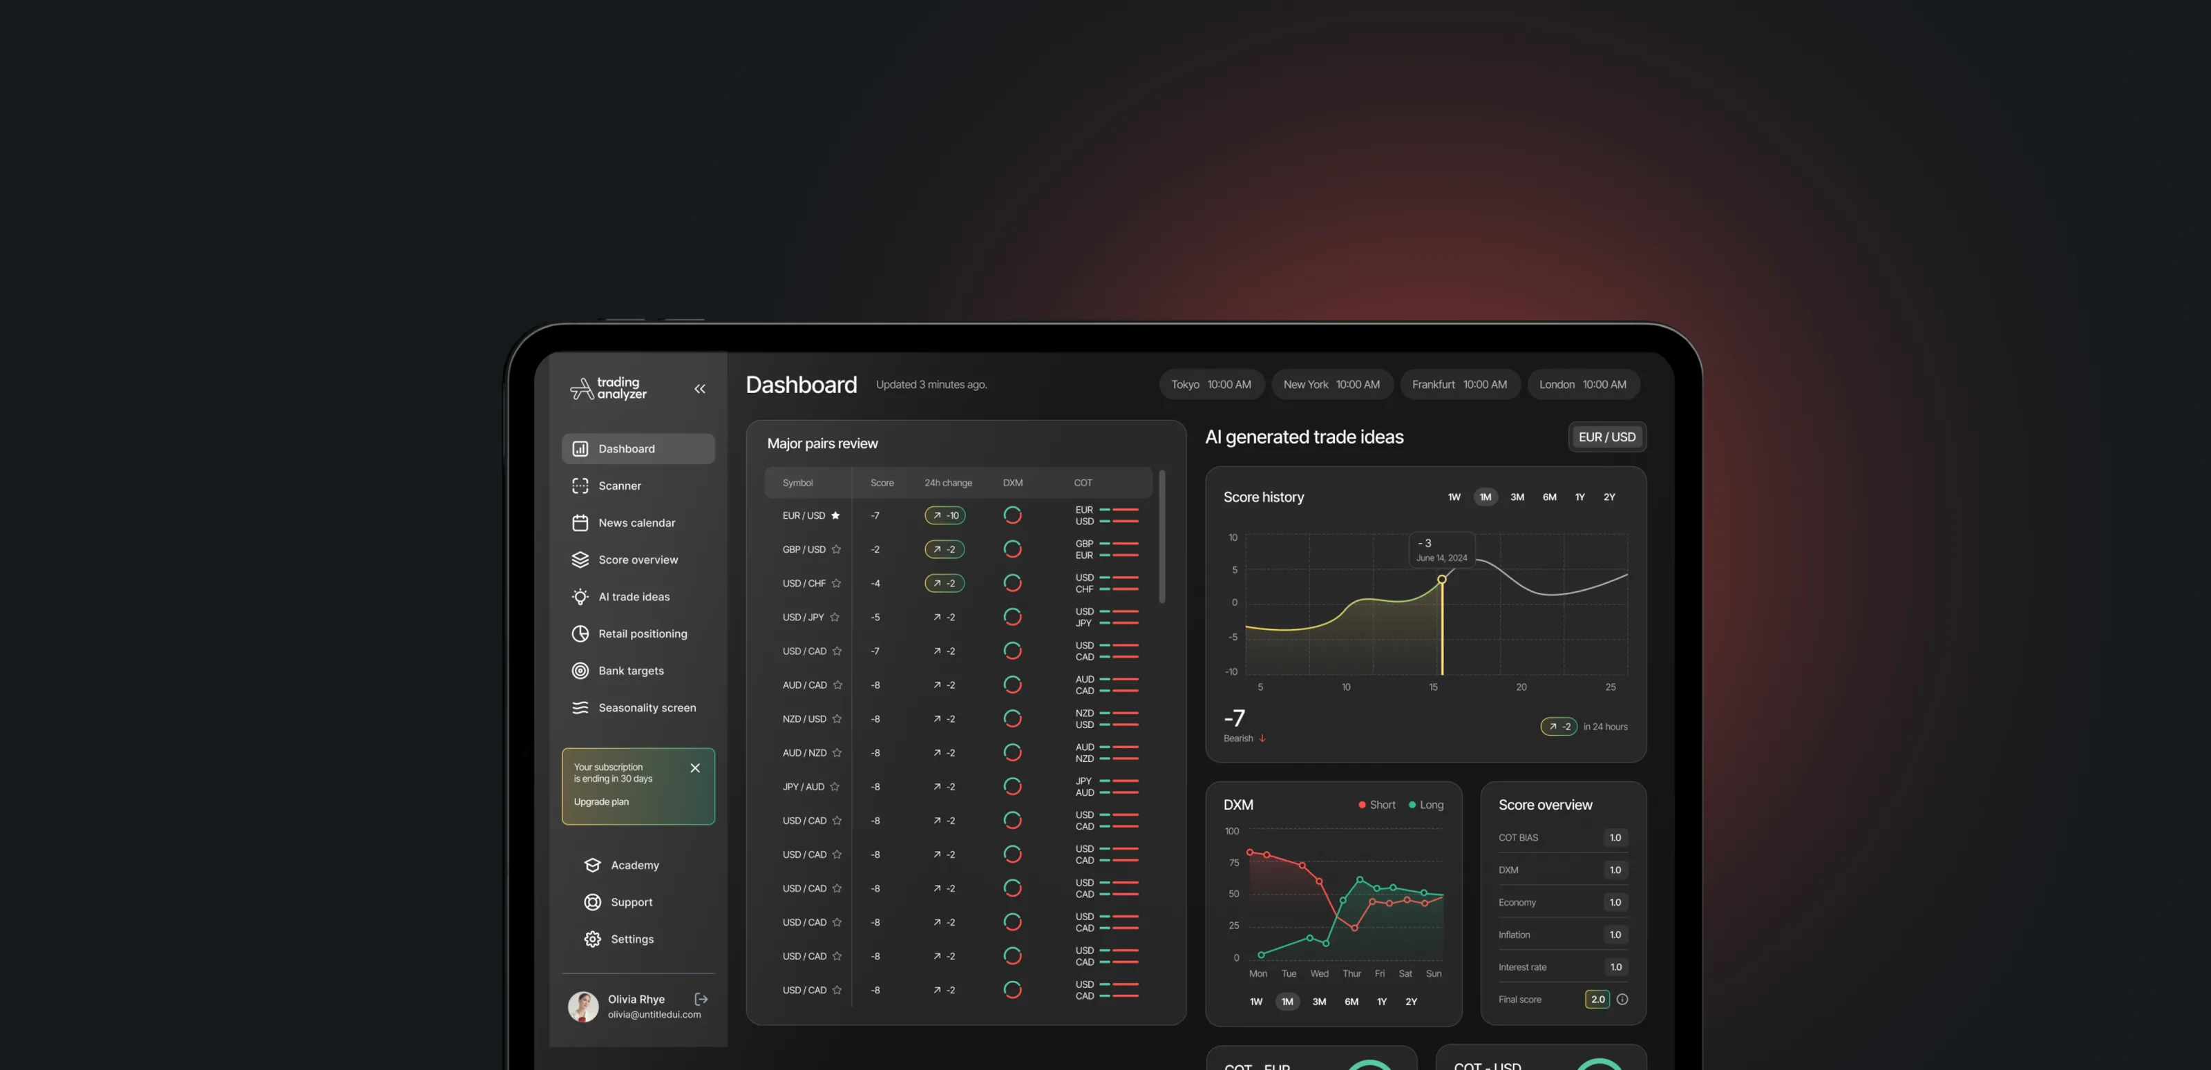This screenshot has height=1070, width=2211.
Task: Toggle the Long series legend in DXM
Action: pos(1425,805)
